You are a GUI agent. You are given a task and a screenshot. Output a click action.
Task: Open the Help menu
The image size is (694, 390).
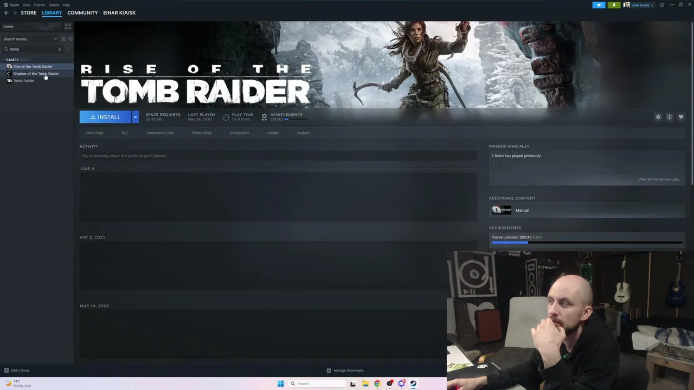[66, 5]
